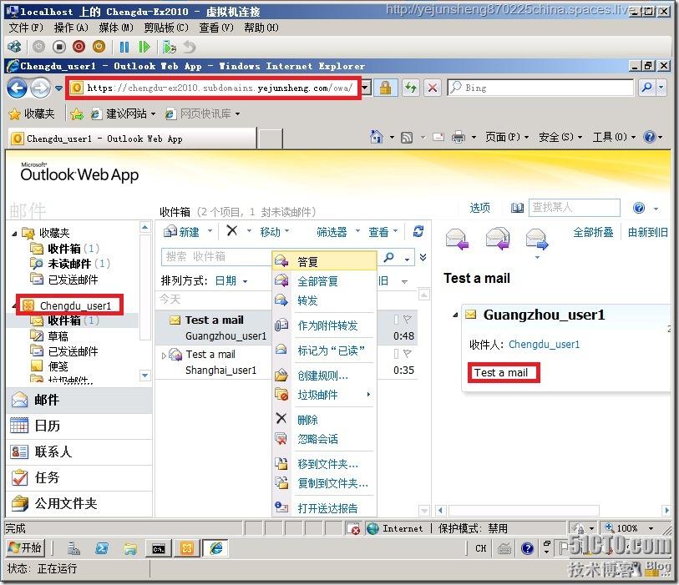Open the 操作(A) menu
The width and height of the screenshot is (679, 585).
tap(71, 28)
